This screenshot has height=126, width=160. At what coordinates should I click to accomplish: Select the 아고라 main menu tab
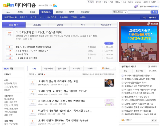point(32,12)
